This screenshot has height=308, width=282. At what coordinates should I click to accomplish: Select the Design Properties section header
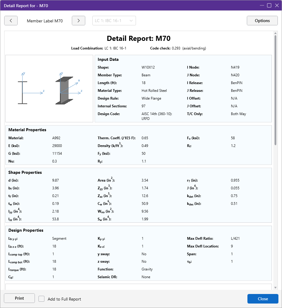click(x=26, y=230)
